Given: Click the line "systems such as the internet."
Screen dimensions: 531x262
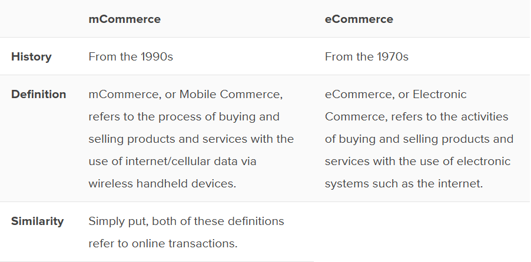Looking at the screenshot, I should click(x=404, y=183).
